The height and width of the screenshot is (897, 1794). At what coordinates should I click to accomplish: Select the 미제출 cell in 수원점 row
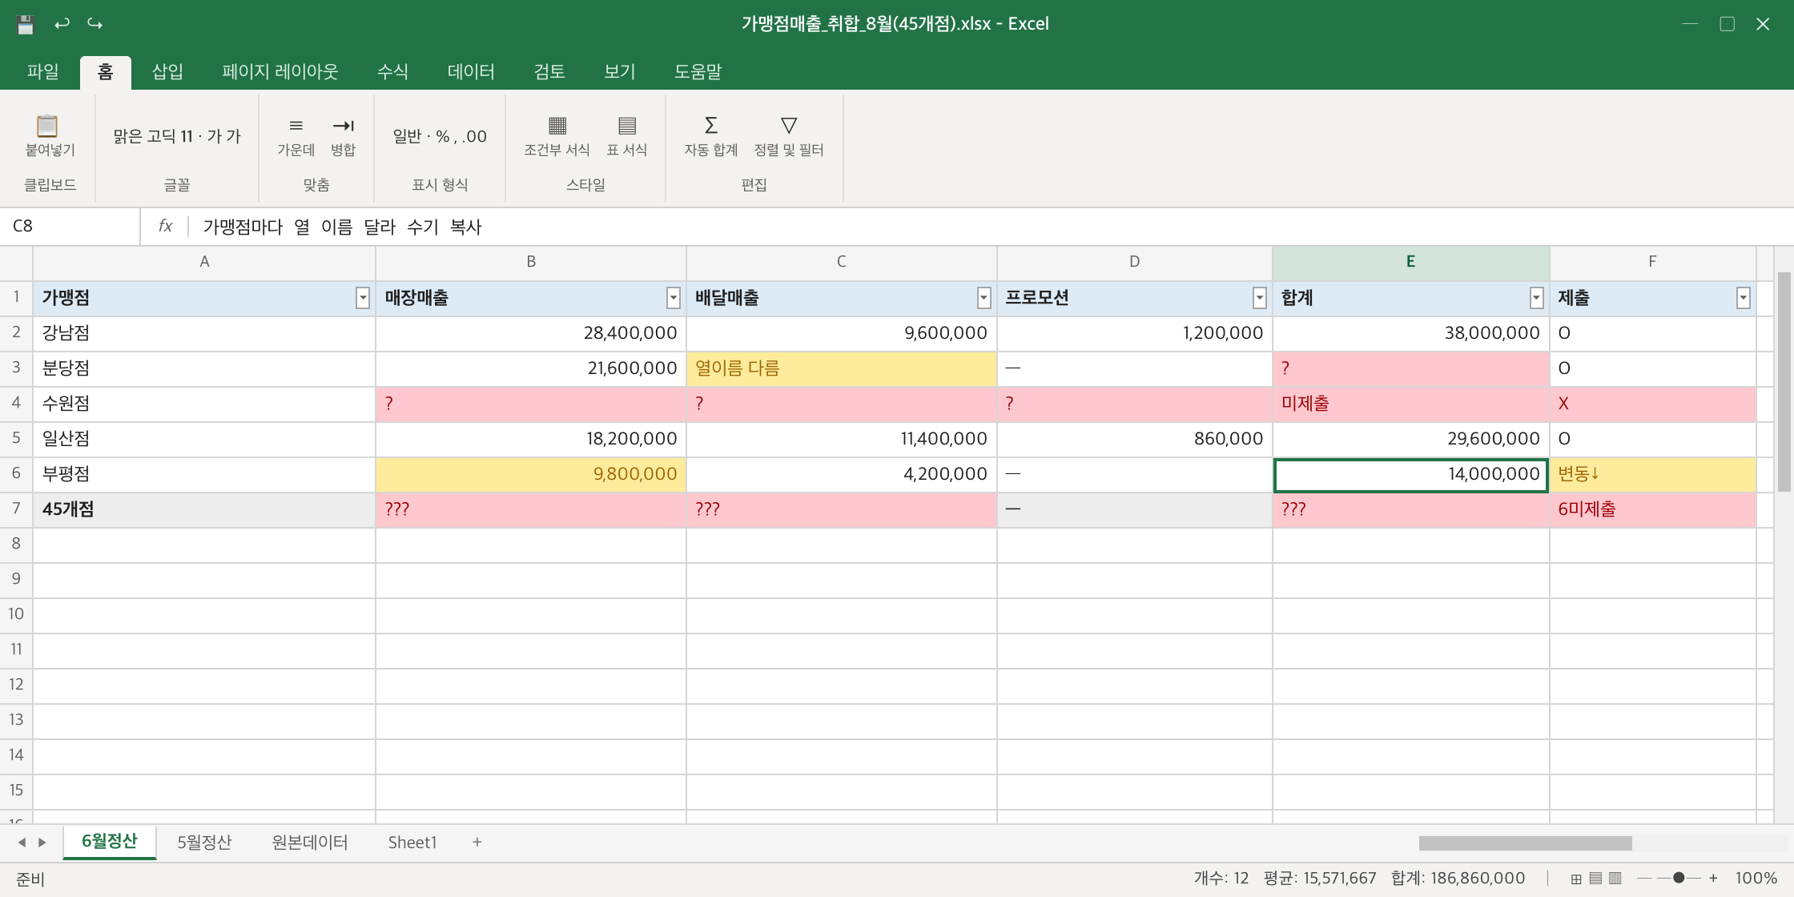pos(1410,404)
